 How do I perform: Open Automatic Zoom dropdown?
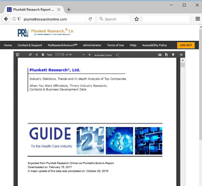click(x=106, y=55)
